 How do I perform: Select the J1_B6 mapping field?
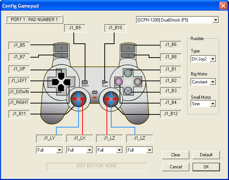(171, 45)
